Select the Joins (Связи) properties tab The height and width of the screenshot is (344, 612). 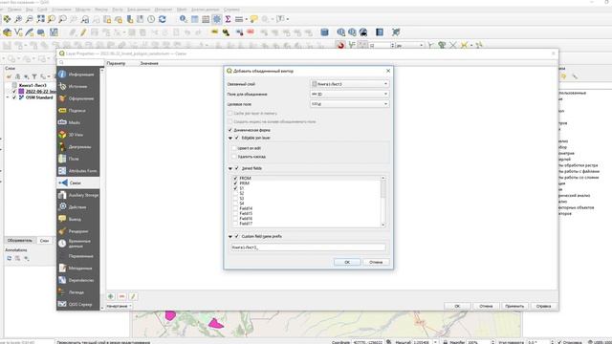click(78, 183)
